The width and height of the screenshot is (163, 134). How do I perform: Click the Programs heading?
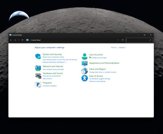coord(47,83)
